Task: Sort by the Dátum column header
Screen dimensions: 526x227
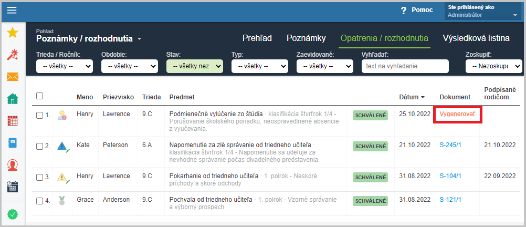Action: (412, 97)
